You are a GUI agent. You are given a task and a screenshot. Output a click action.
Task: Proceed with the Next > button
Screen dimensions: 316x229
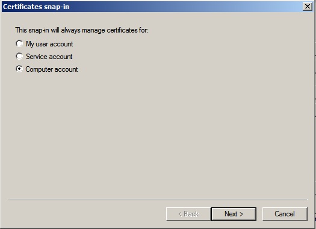point(234,214)
